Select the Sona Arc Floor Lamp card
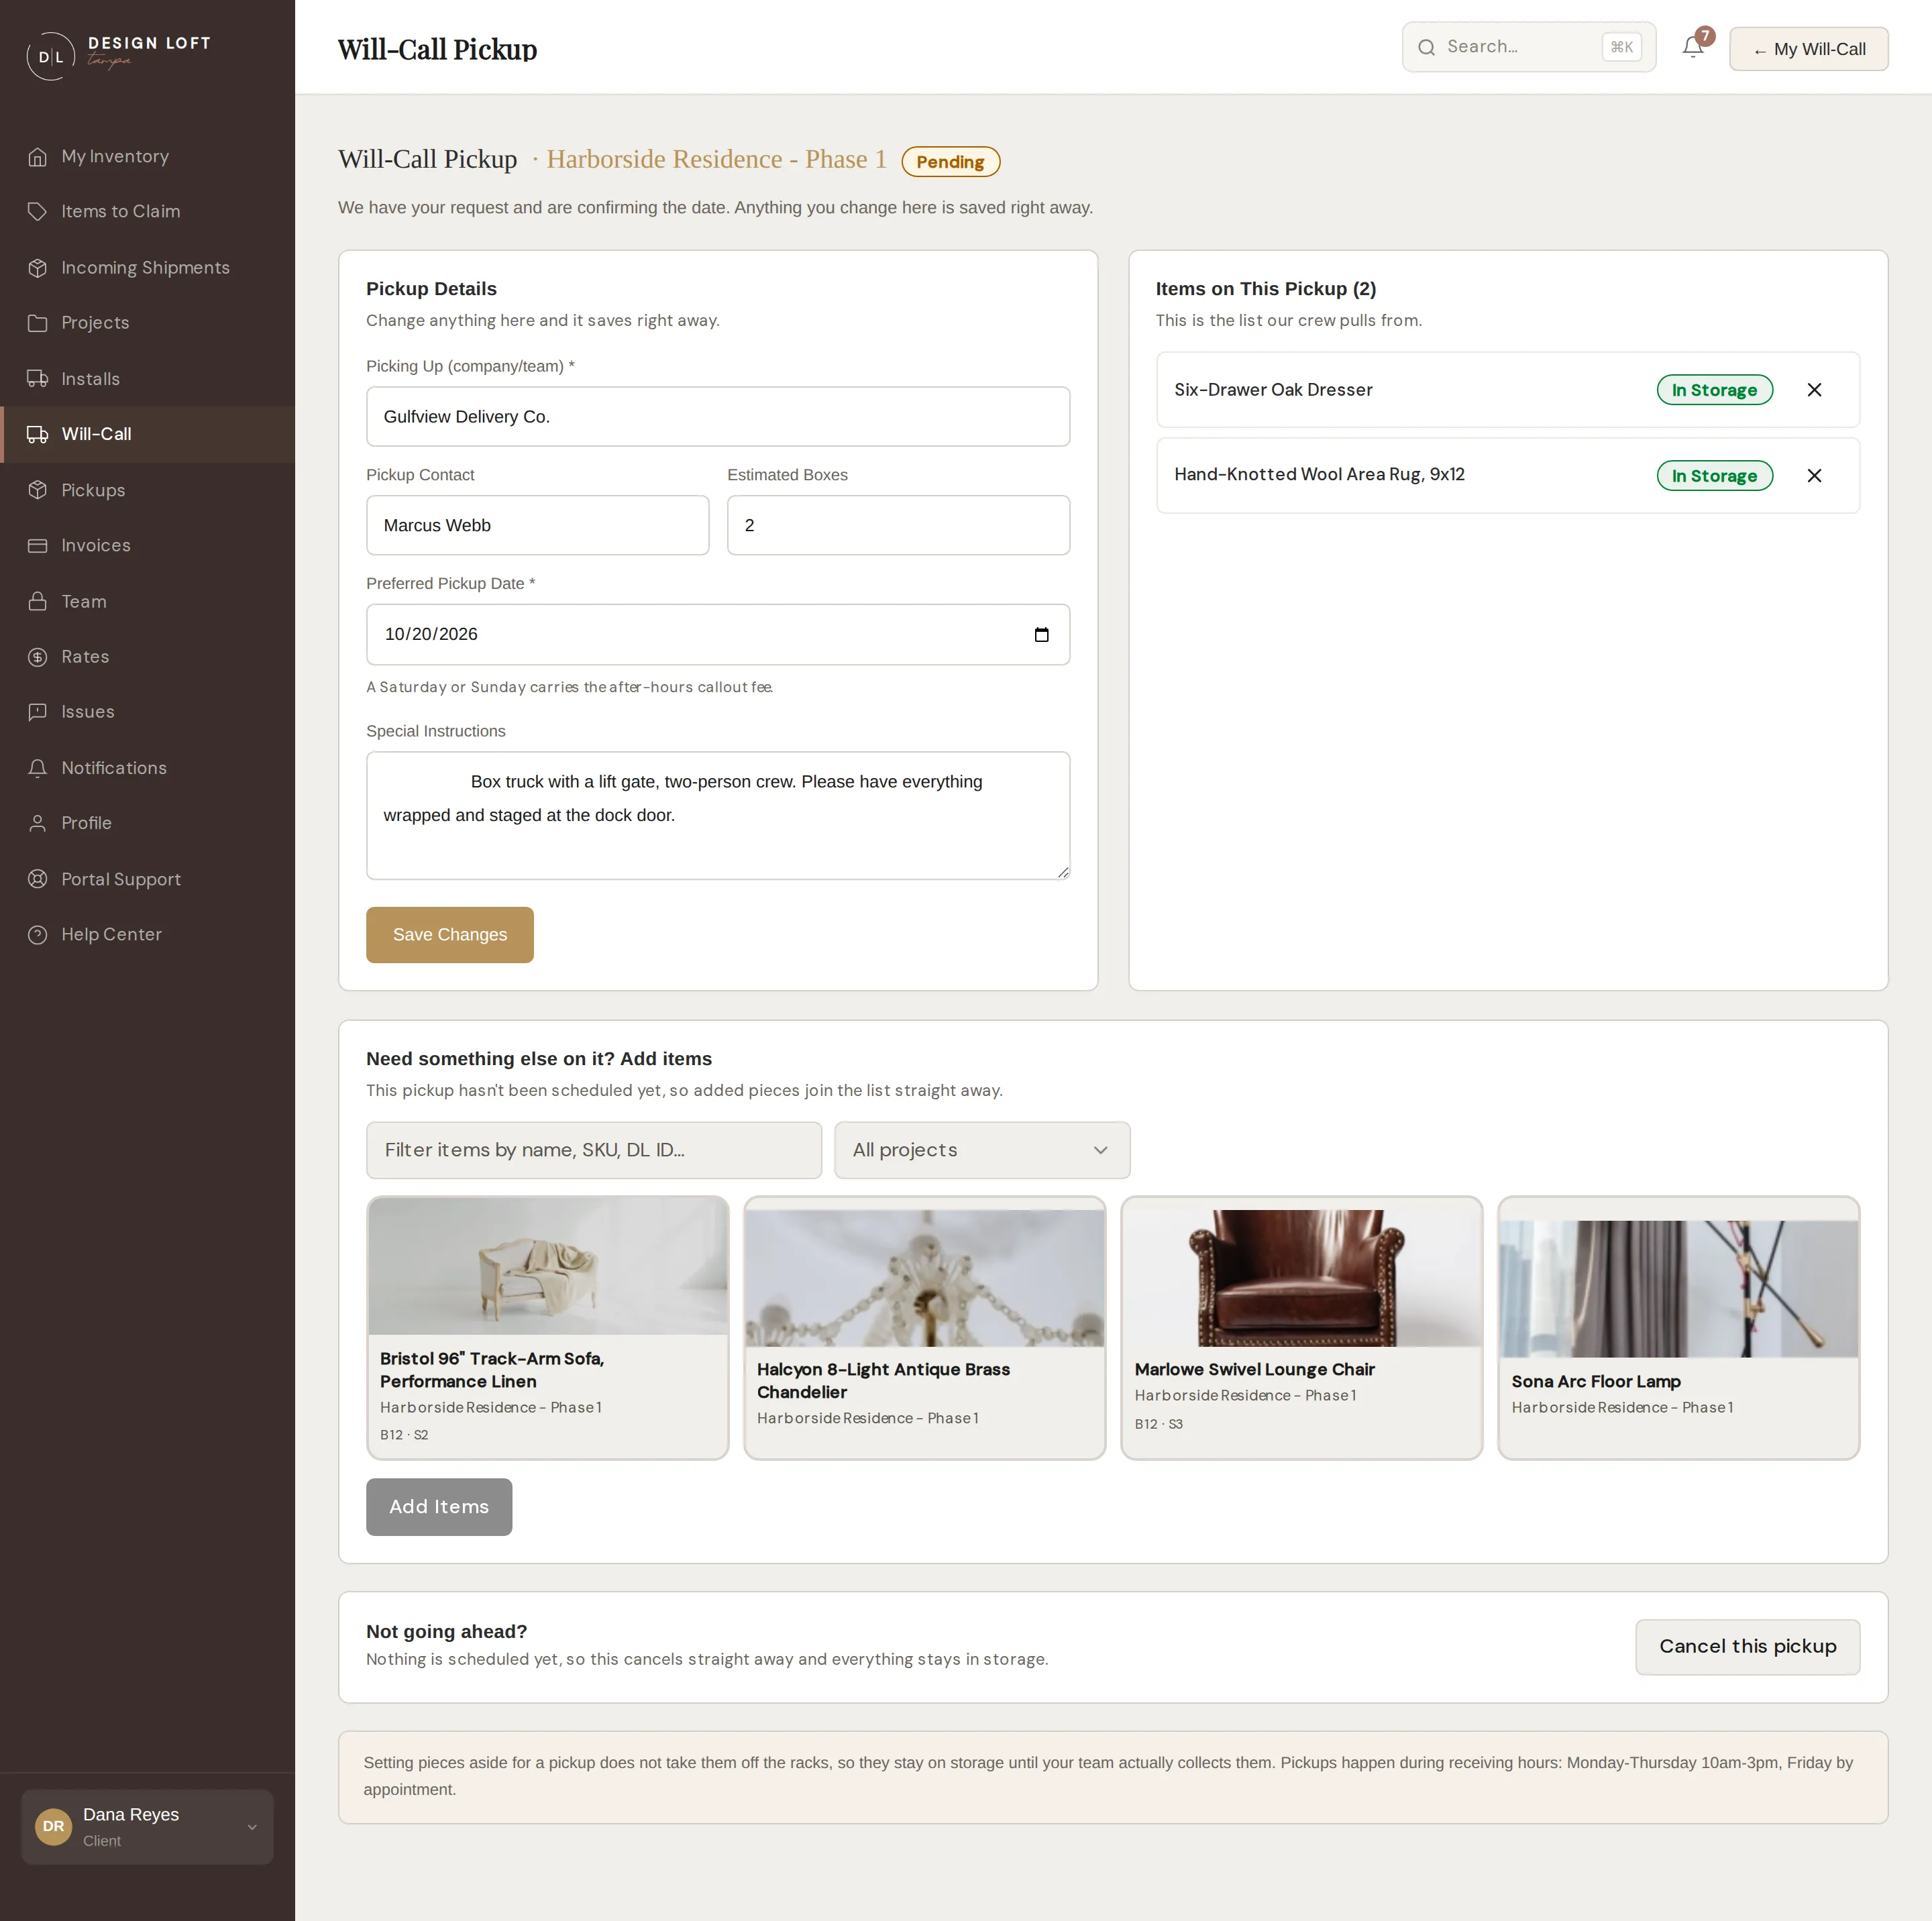The height and width of the screenshot is (1921, 1932). tap(1678, 1328)
